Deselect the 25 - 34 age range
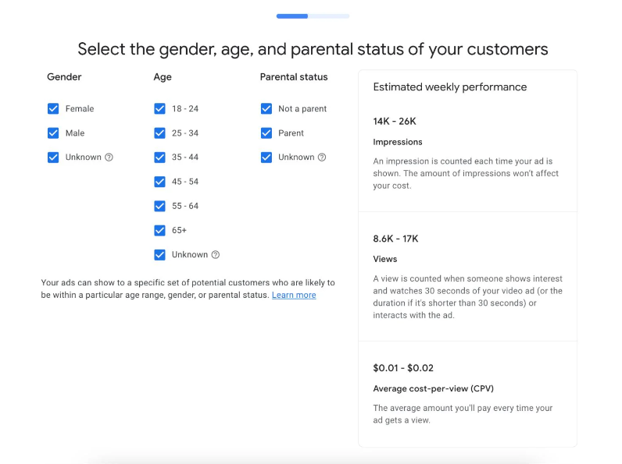This screenshot has width=622, height=464. click(159, 133)
